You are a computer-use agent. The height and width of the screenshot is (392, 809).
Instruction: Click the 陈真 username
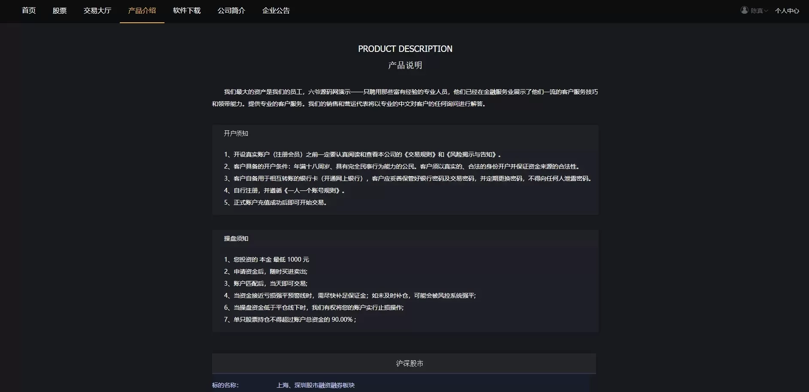[757, 11]
